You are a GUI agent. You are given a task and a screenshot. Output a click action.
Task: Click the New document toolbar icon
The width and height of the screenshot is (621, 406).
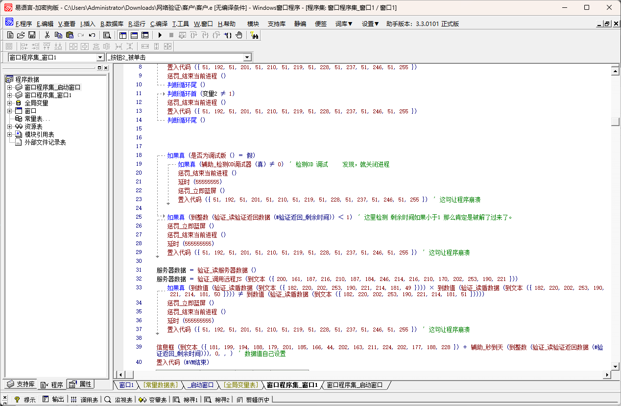(x=10, y=35)
